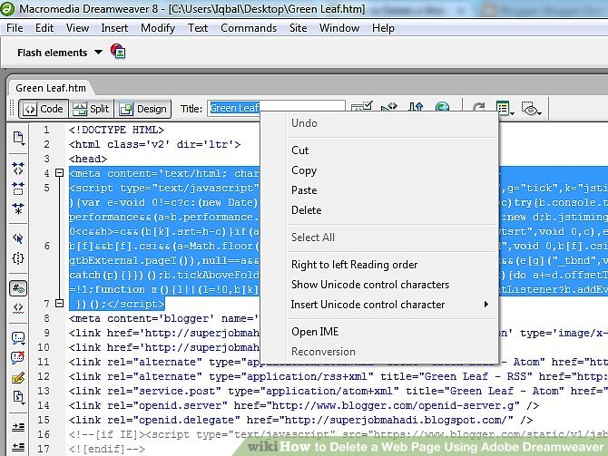This screenshot has width=608, height=456.
Task: Click Preview in Browser globe icon
Action: coord(442,109)
